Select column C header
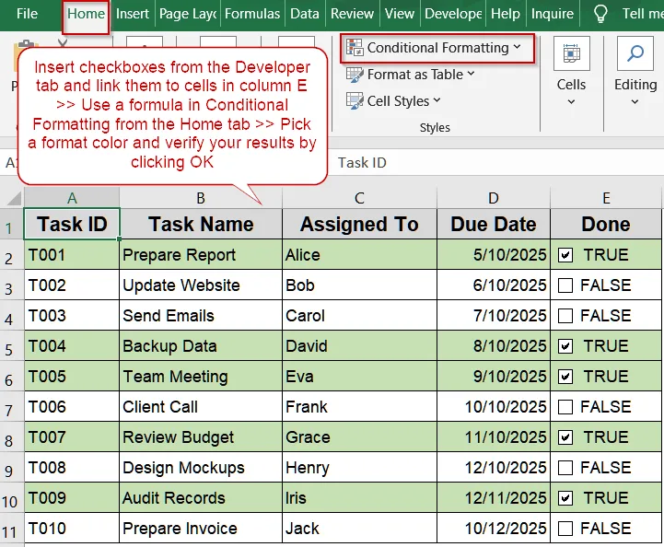The image size is (664, 547). point(359,198)
